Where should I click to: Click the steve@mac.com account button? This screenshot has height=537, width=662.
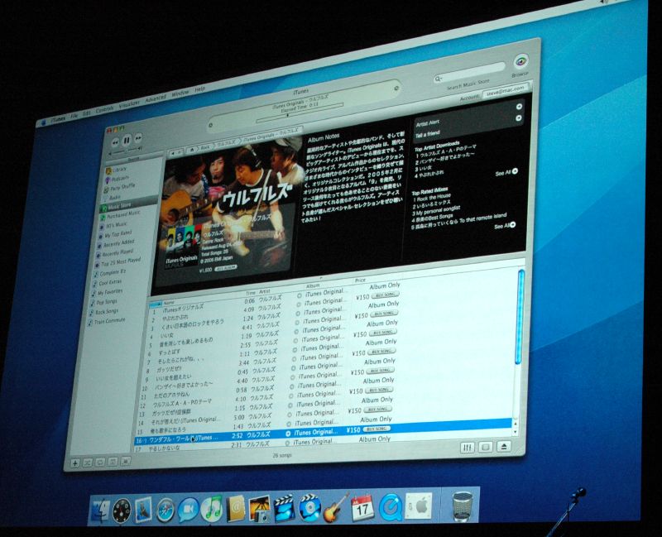tap(506, 91)
